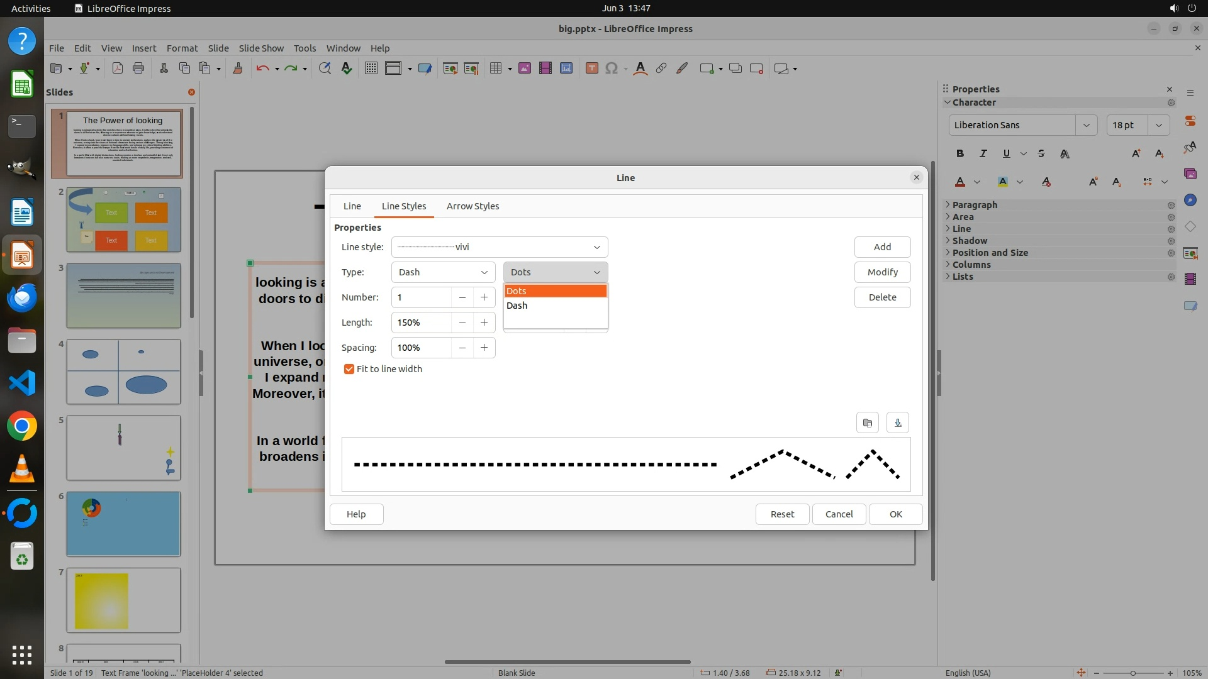Switch to the Arrow Styles tab
Screen dimensions: 1208x679
point(473,206)
